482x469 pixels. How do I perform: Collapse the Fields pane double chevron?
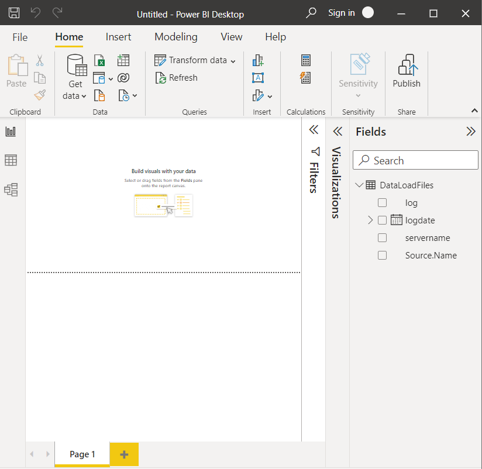(x=471, y=132)
